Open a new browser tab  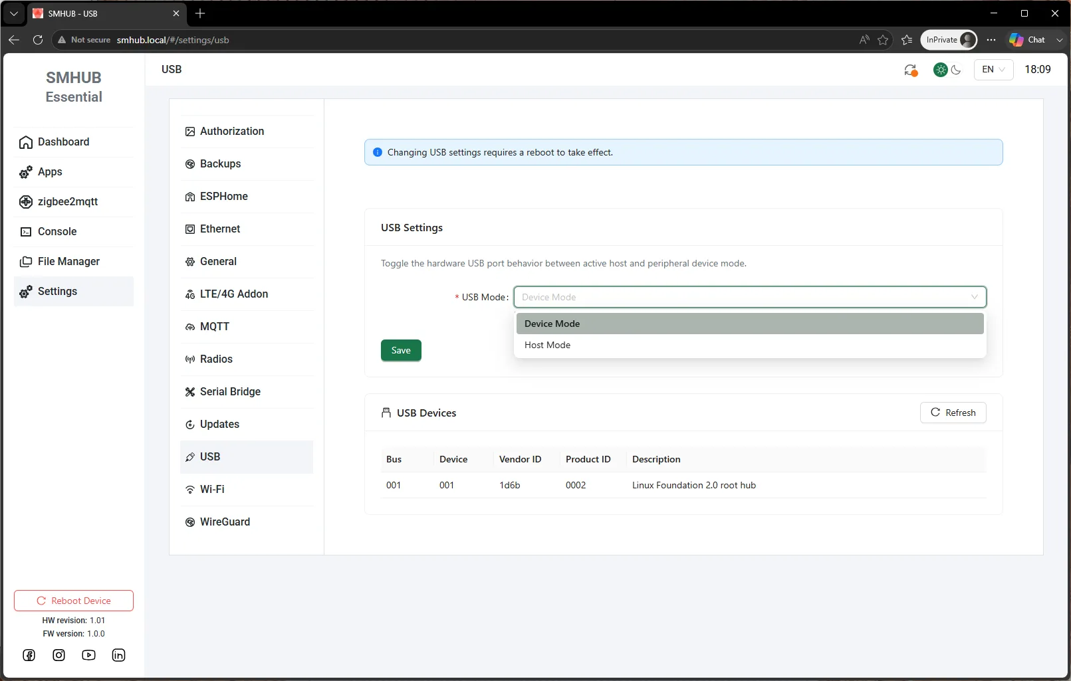point(200,13)
